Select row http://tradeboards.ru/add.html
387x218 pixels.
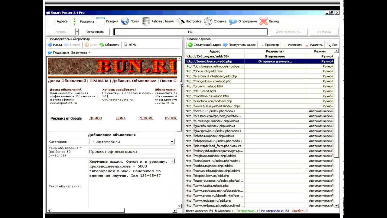pyautogui.click(x=259, y=96)
